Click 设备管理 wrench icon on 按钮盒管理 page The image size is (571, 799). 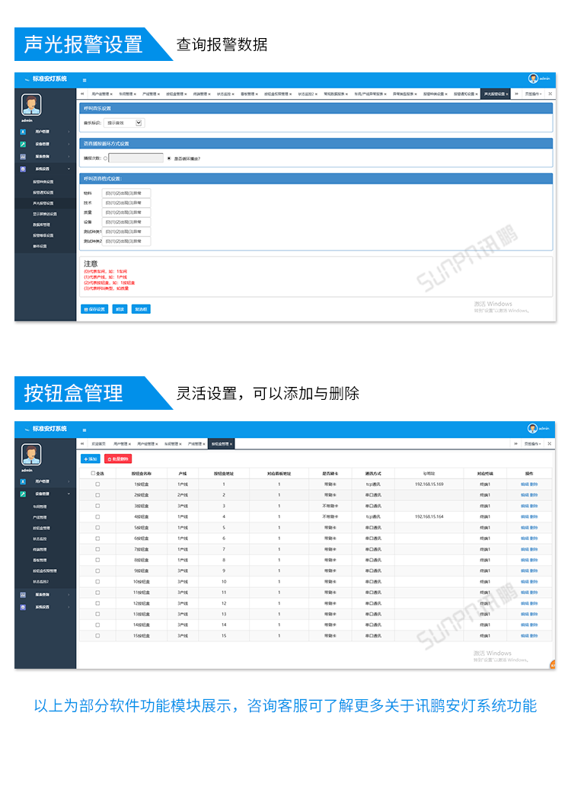23,494
